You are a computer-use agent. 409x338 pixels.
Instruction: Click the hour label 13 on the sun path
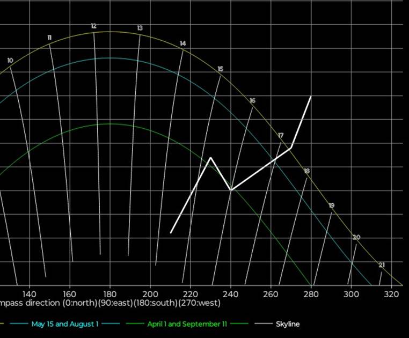140,28
